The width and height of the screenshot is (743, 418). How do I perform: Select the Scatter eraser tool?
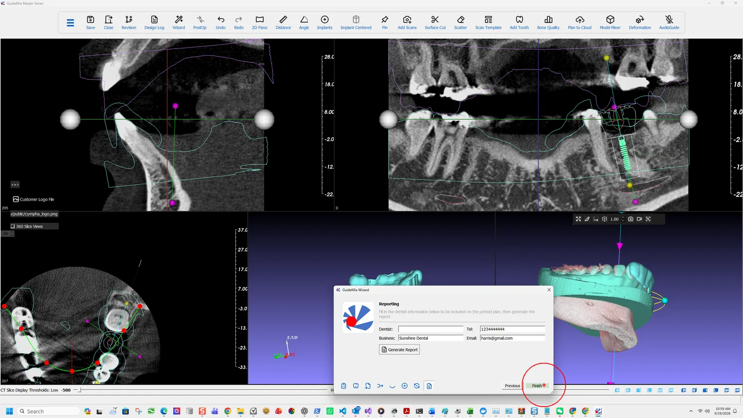[461, 22]
